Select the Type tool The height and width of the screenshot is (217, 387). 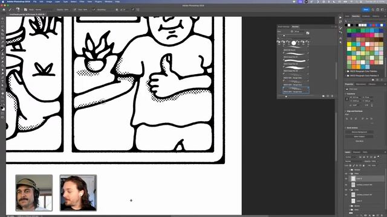(2, 81)
